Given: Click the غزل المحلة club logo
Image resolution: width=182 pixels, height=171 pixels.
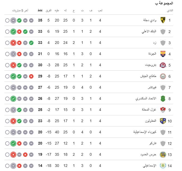Looking at the screenshot, I should pos(163,110).
